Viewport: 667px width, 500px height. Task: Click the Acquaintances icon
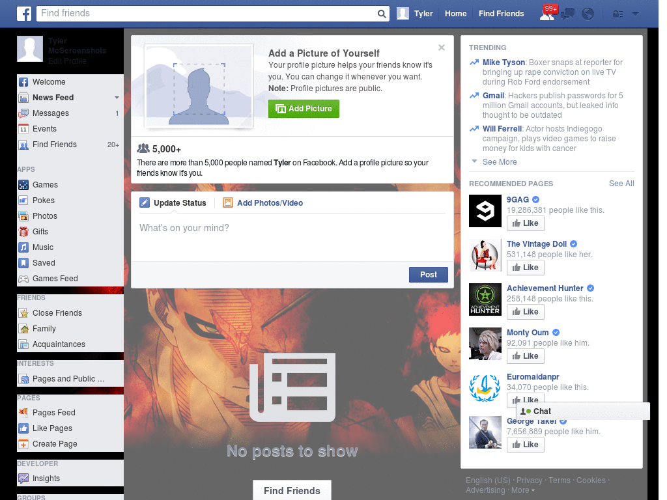click(23, 344)
